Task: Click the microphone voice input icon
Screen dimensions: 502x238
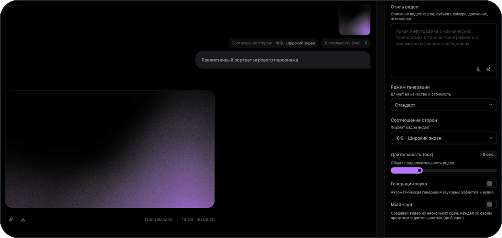Action: click(x=478, y=69)
